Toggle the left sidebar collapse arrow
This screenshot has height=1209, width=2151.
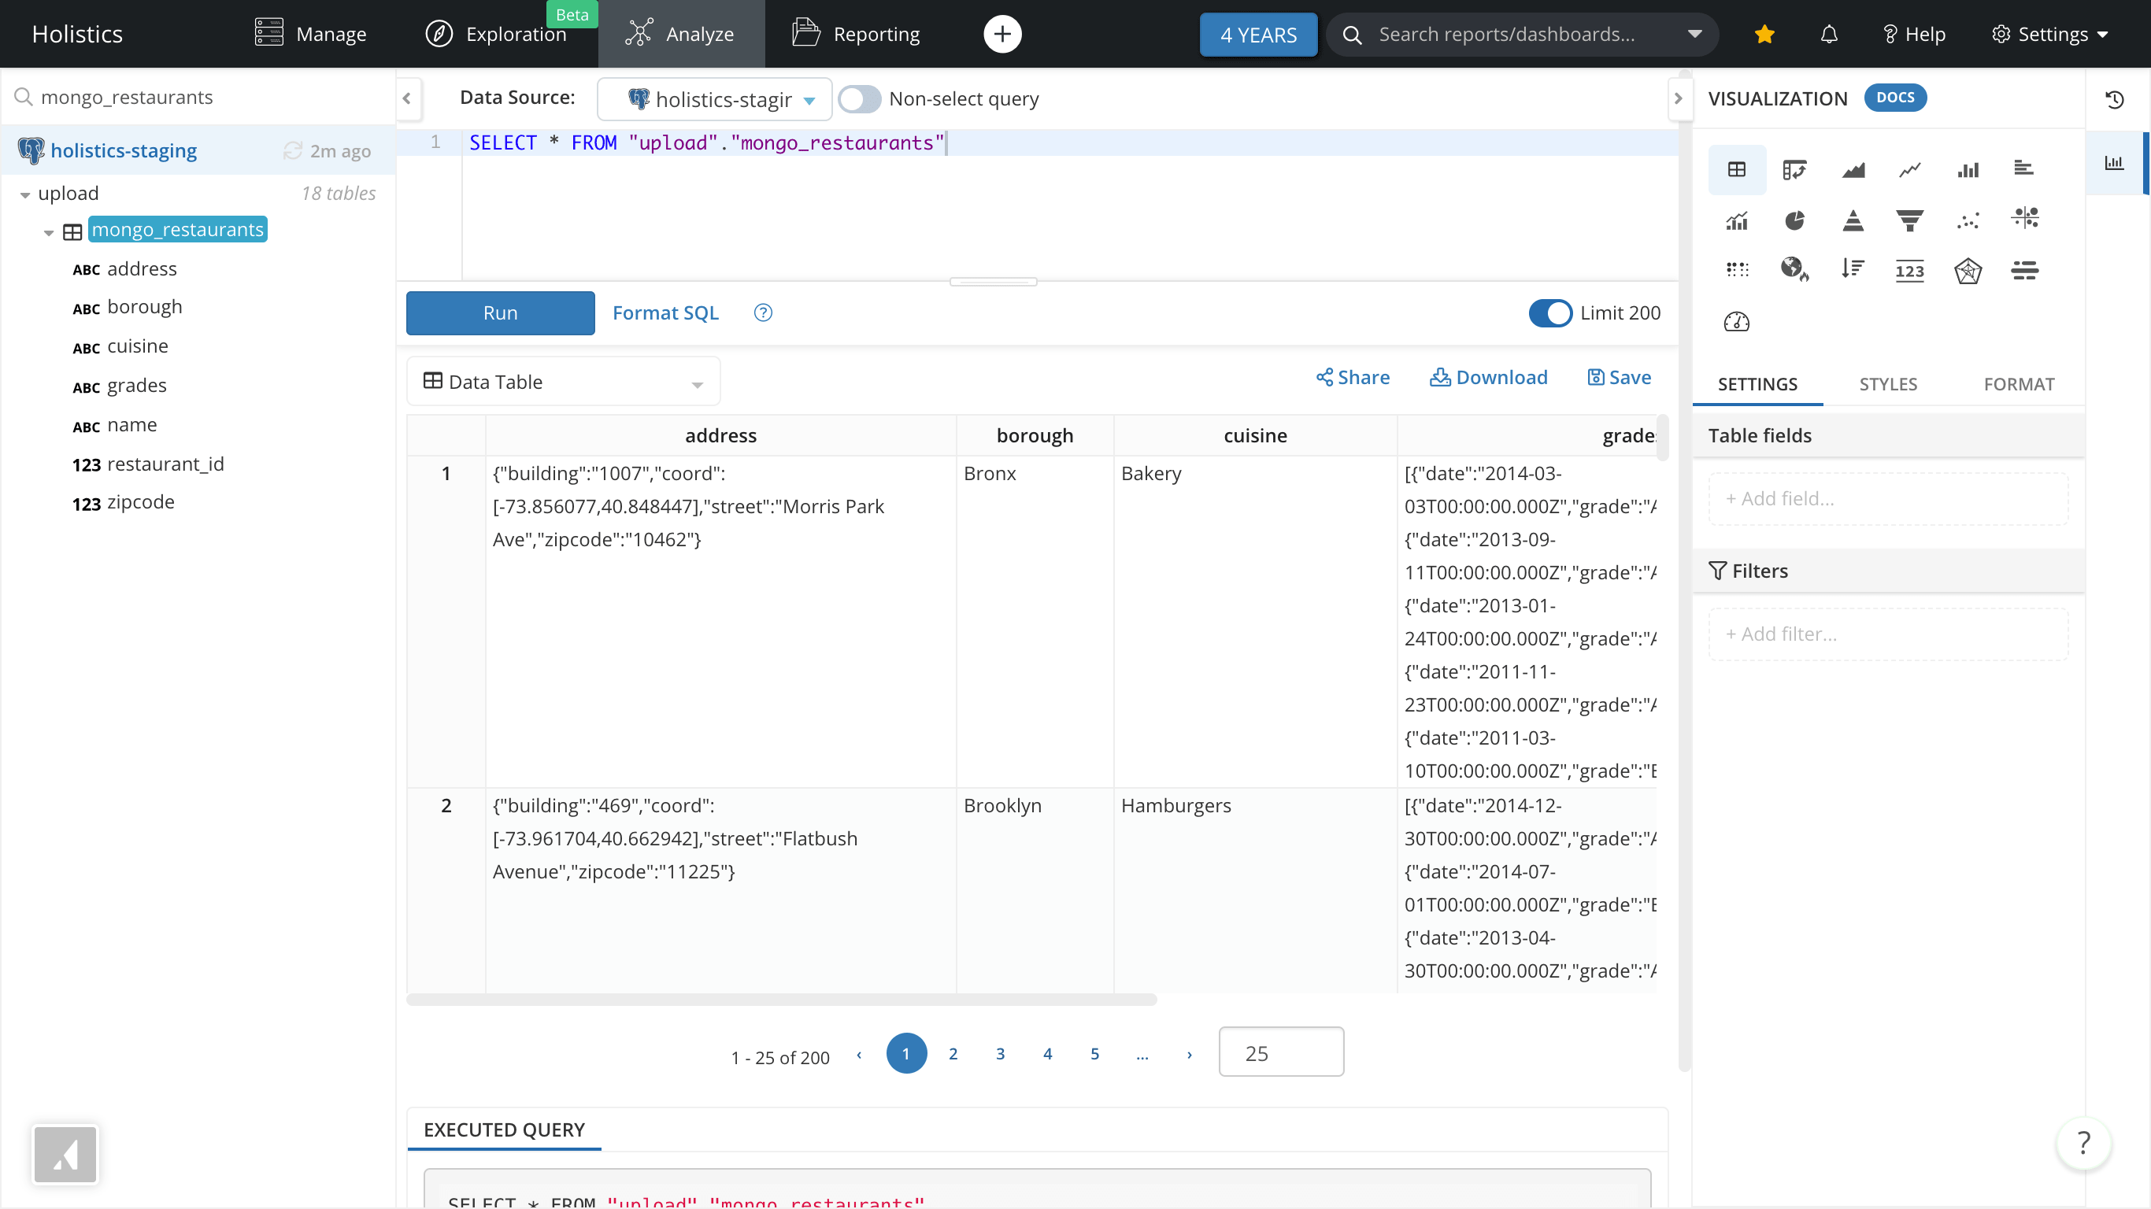click(408, 98)
